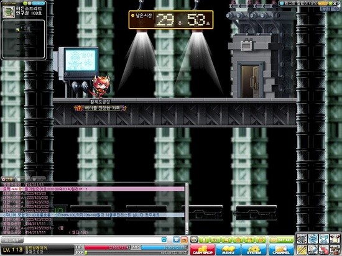Click the small blue minimize chat button

[x=164, y=240]
